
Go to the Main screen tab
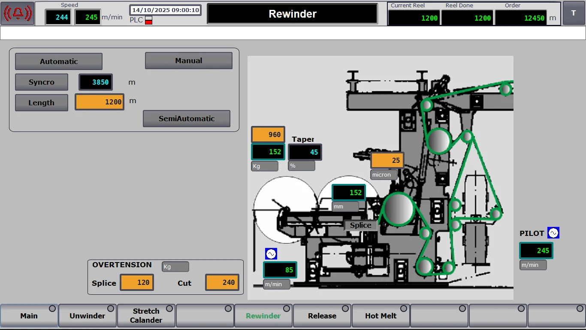tap(29, 316)
